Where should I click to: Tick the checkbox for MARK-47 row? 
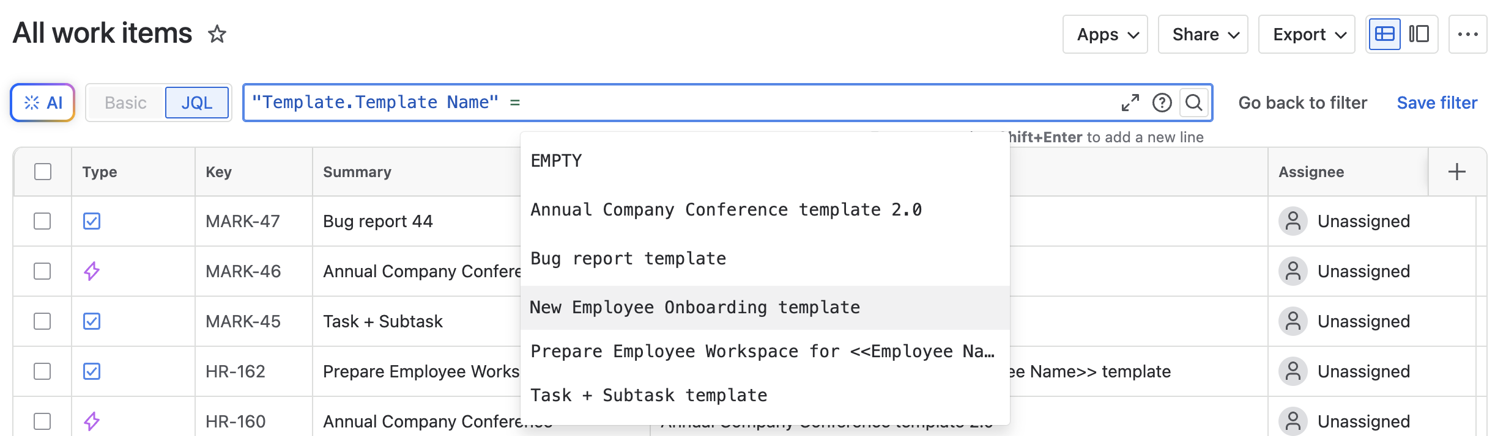[43, 221]
